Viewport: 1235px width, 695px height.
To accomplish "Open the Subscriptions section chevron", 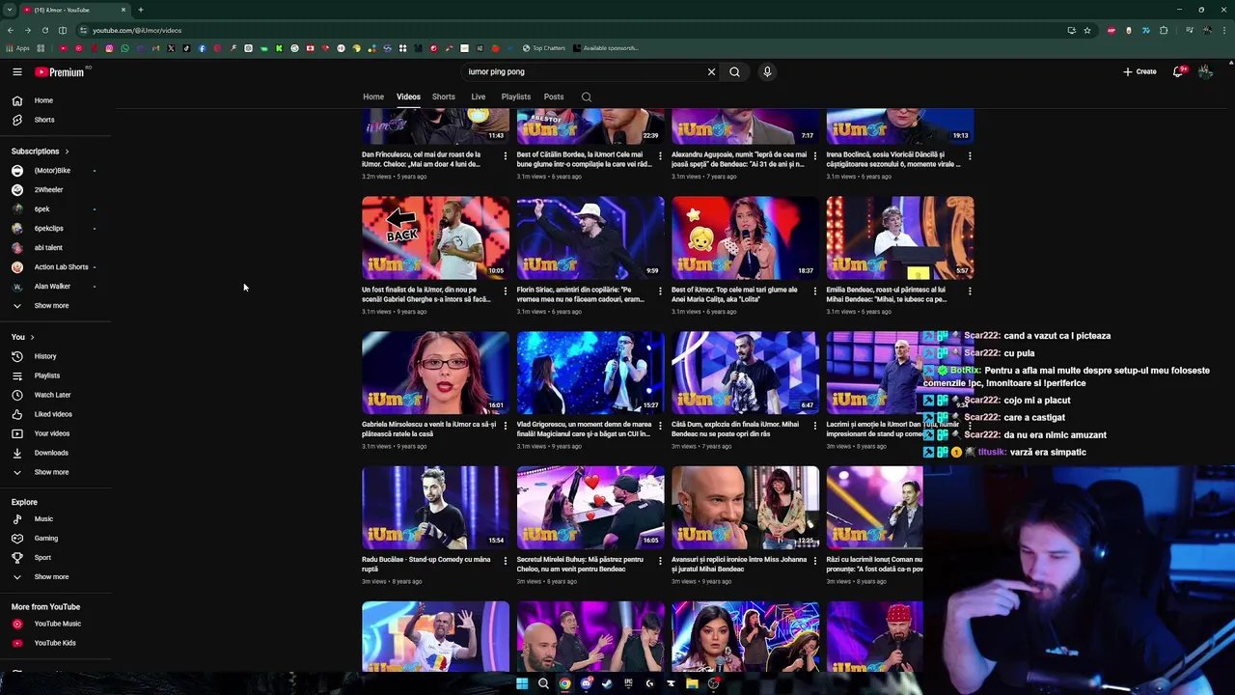I will pyautogui.click(x=67, y=152).
